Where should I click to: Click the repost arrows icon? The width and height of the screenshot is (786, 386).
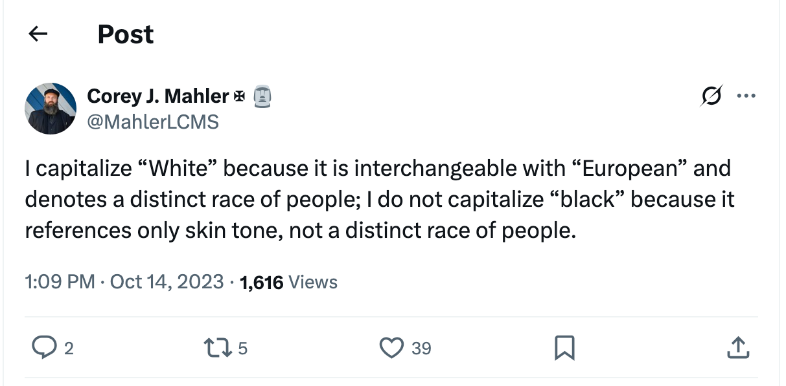[217, 348]
